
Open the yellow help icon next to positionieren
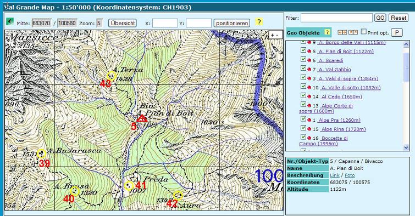point(259,22)
